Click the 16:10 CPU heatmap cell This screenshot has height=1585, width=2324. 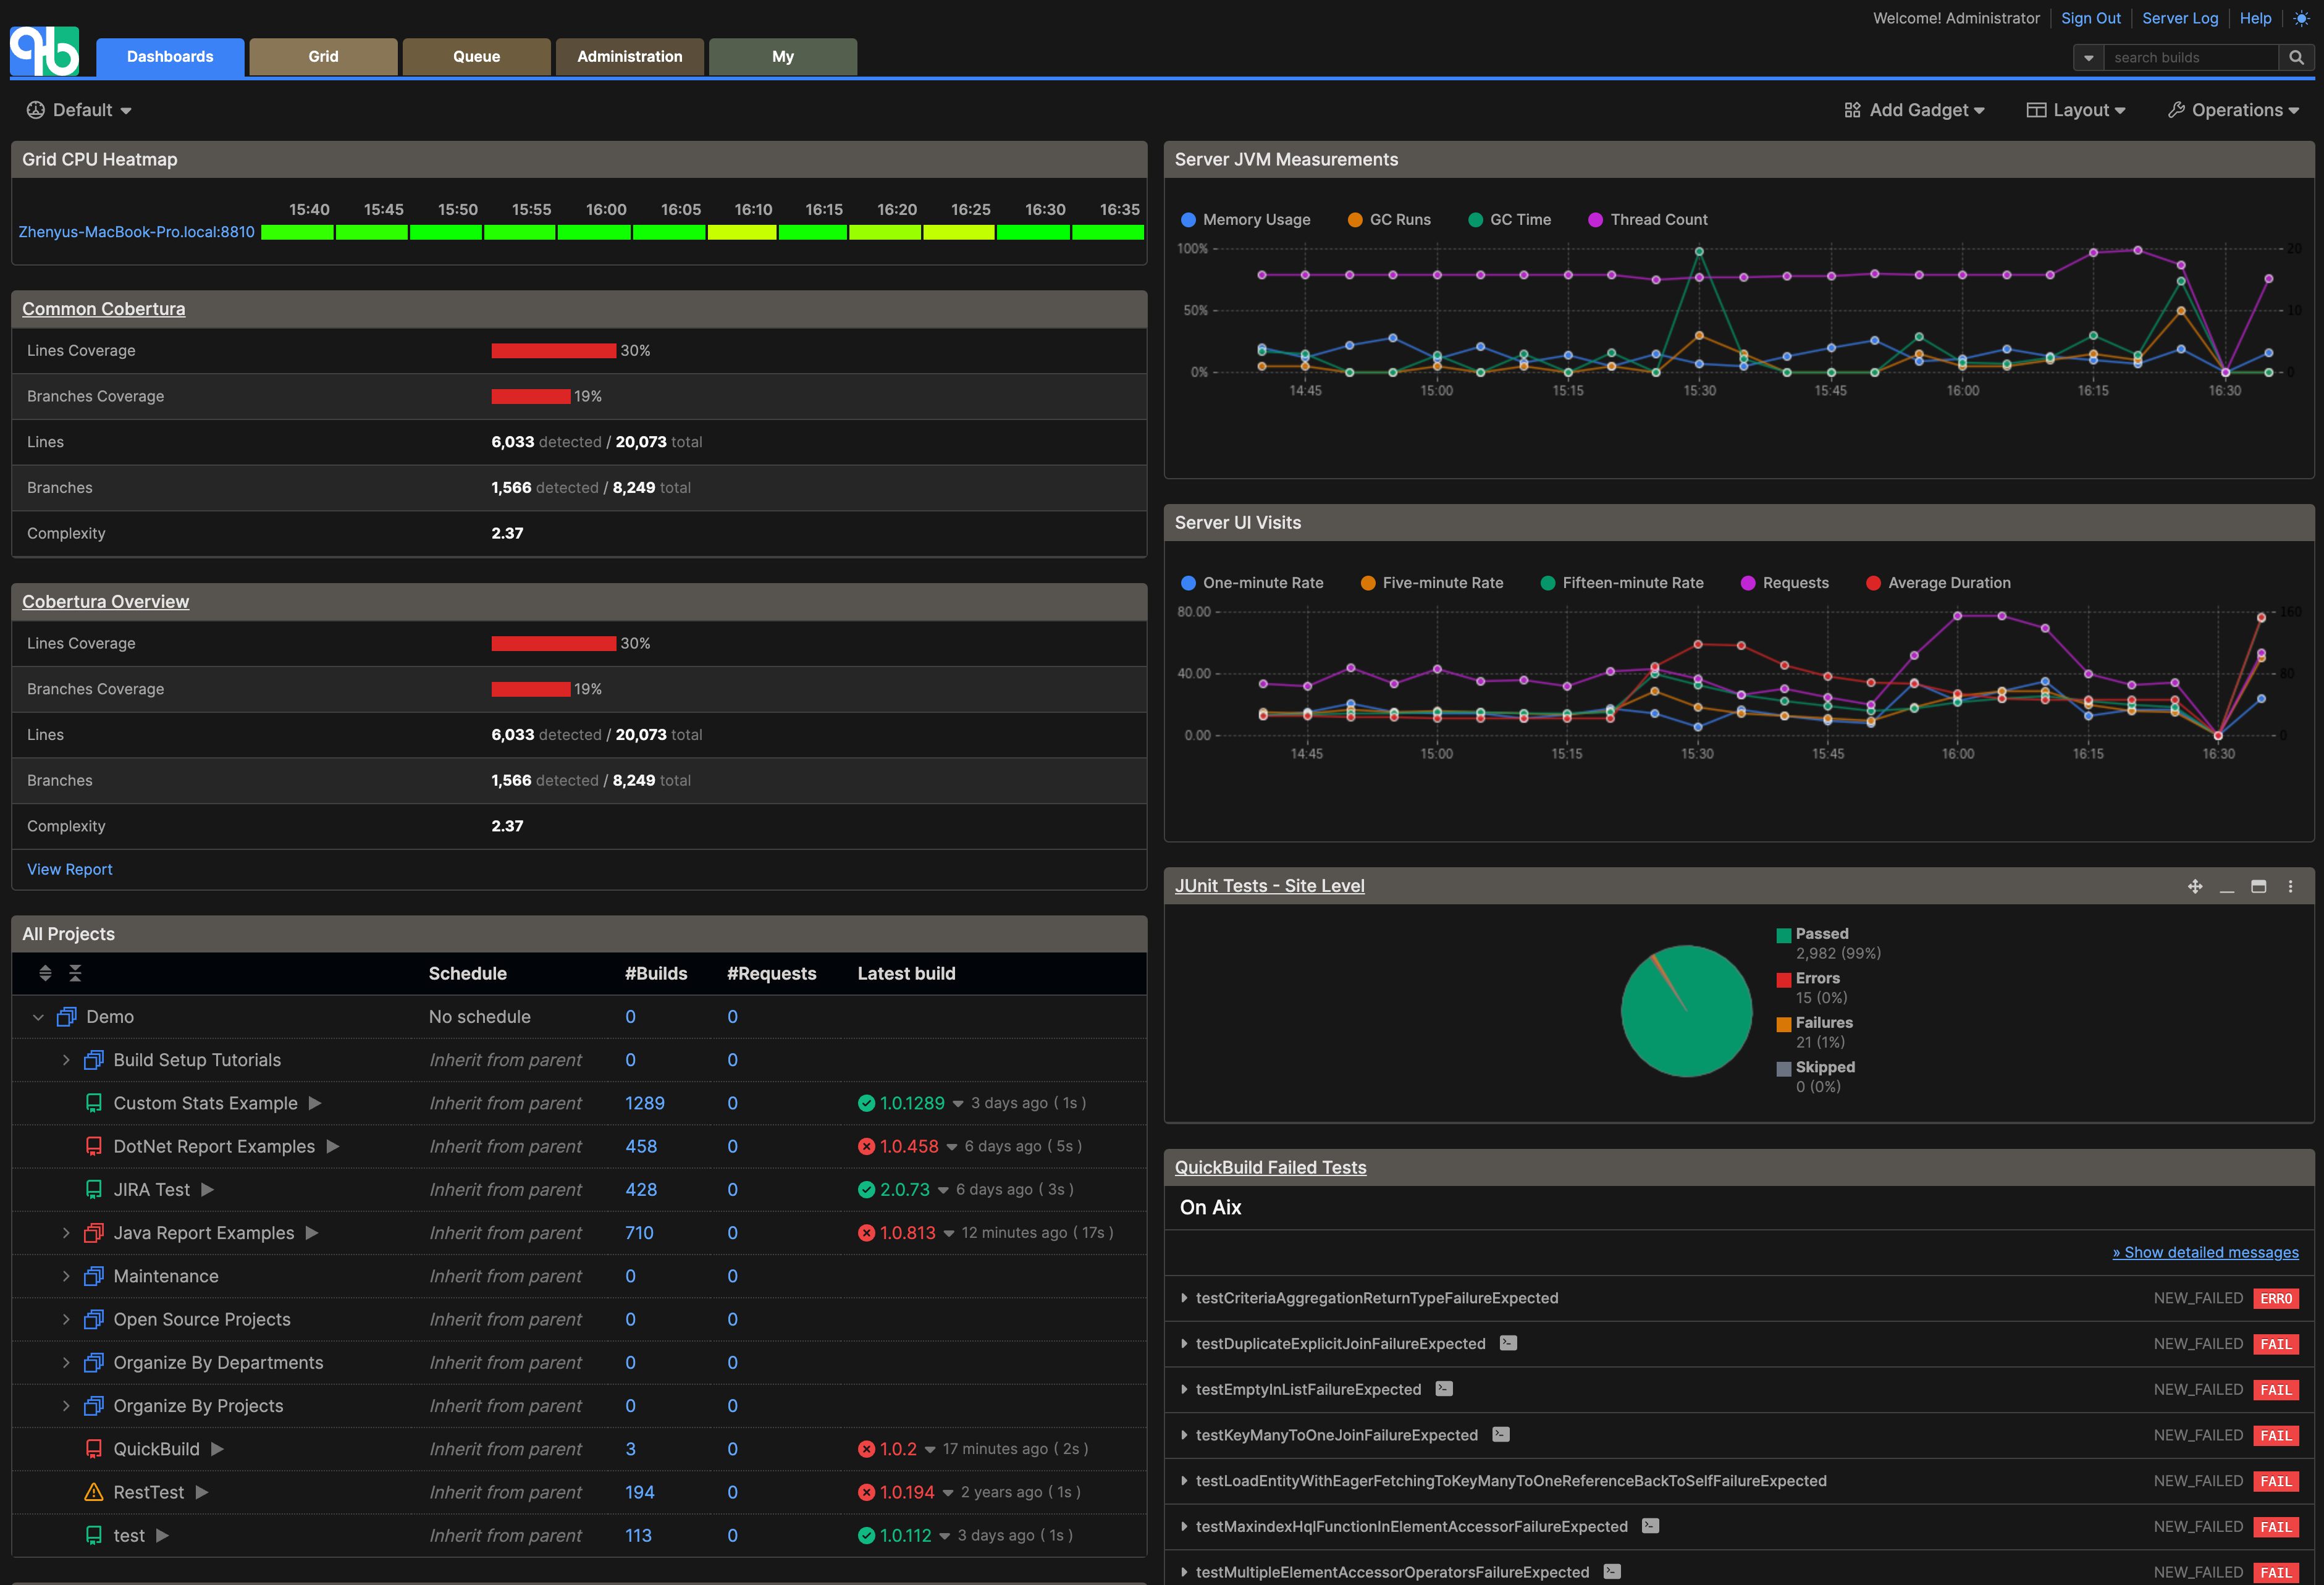pyautogui.click(x=742, y=232)
